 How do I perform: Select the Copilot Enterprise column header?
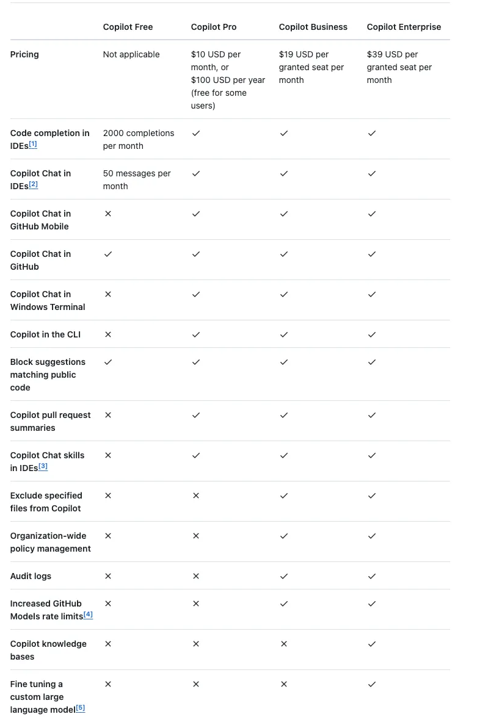point(404,27)
